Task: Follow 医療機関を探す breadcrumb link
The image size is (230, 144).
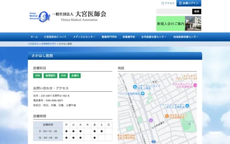Action: [x=49, y=44]
